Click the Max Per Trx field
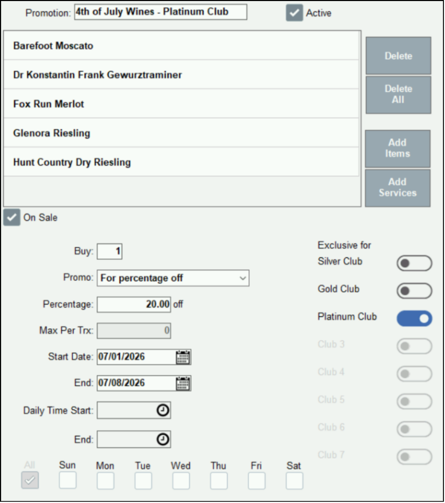Viewport: 445px width, 503px height. click(134, 331)
